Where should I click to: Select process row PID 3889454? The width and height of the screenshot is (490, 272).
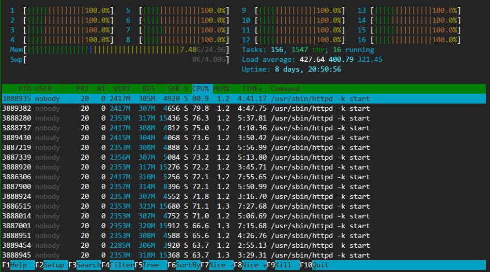coord(244,246)
